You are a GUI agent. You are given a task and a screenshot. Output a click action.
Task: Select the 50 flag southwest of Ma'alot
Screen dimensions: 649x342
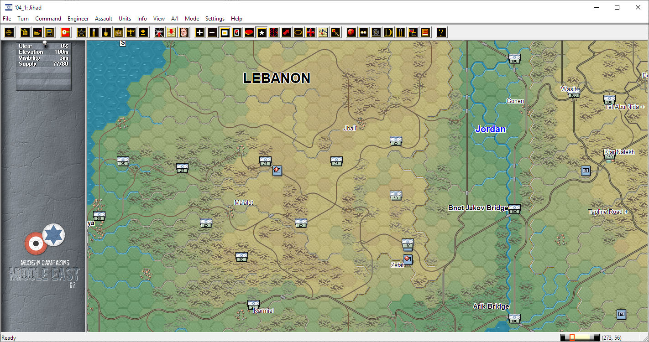point(241,257)
